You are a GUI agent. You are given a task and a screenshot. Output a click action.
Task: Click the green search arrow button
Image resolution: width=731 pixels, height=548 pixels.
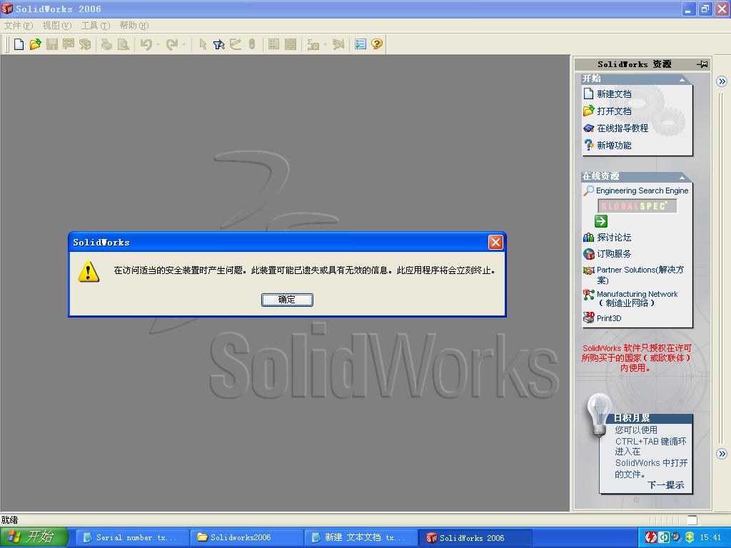601,221
